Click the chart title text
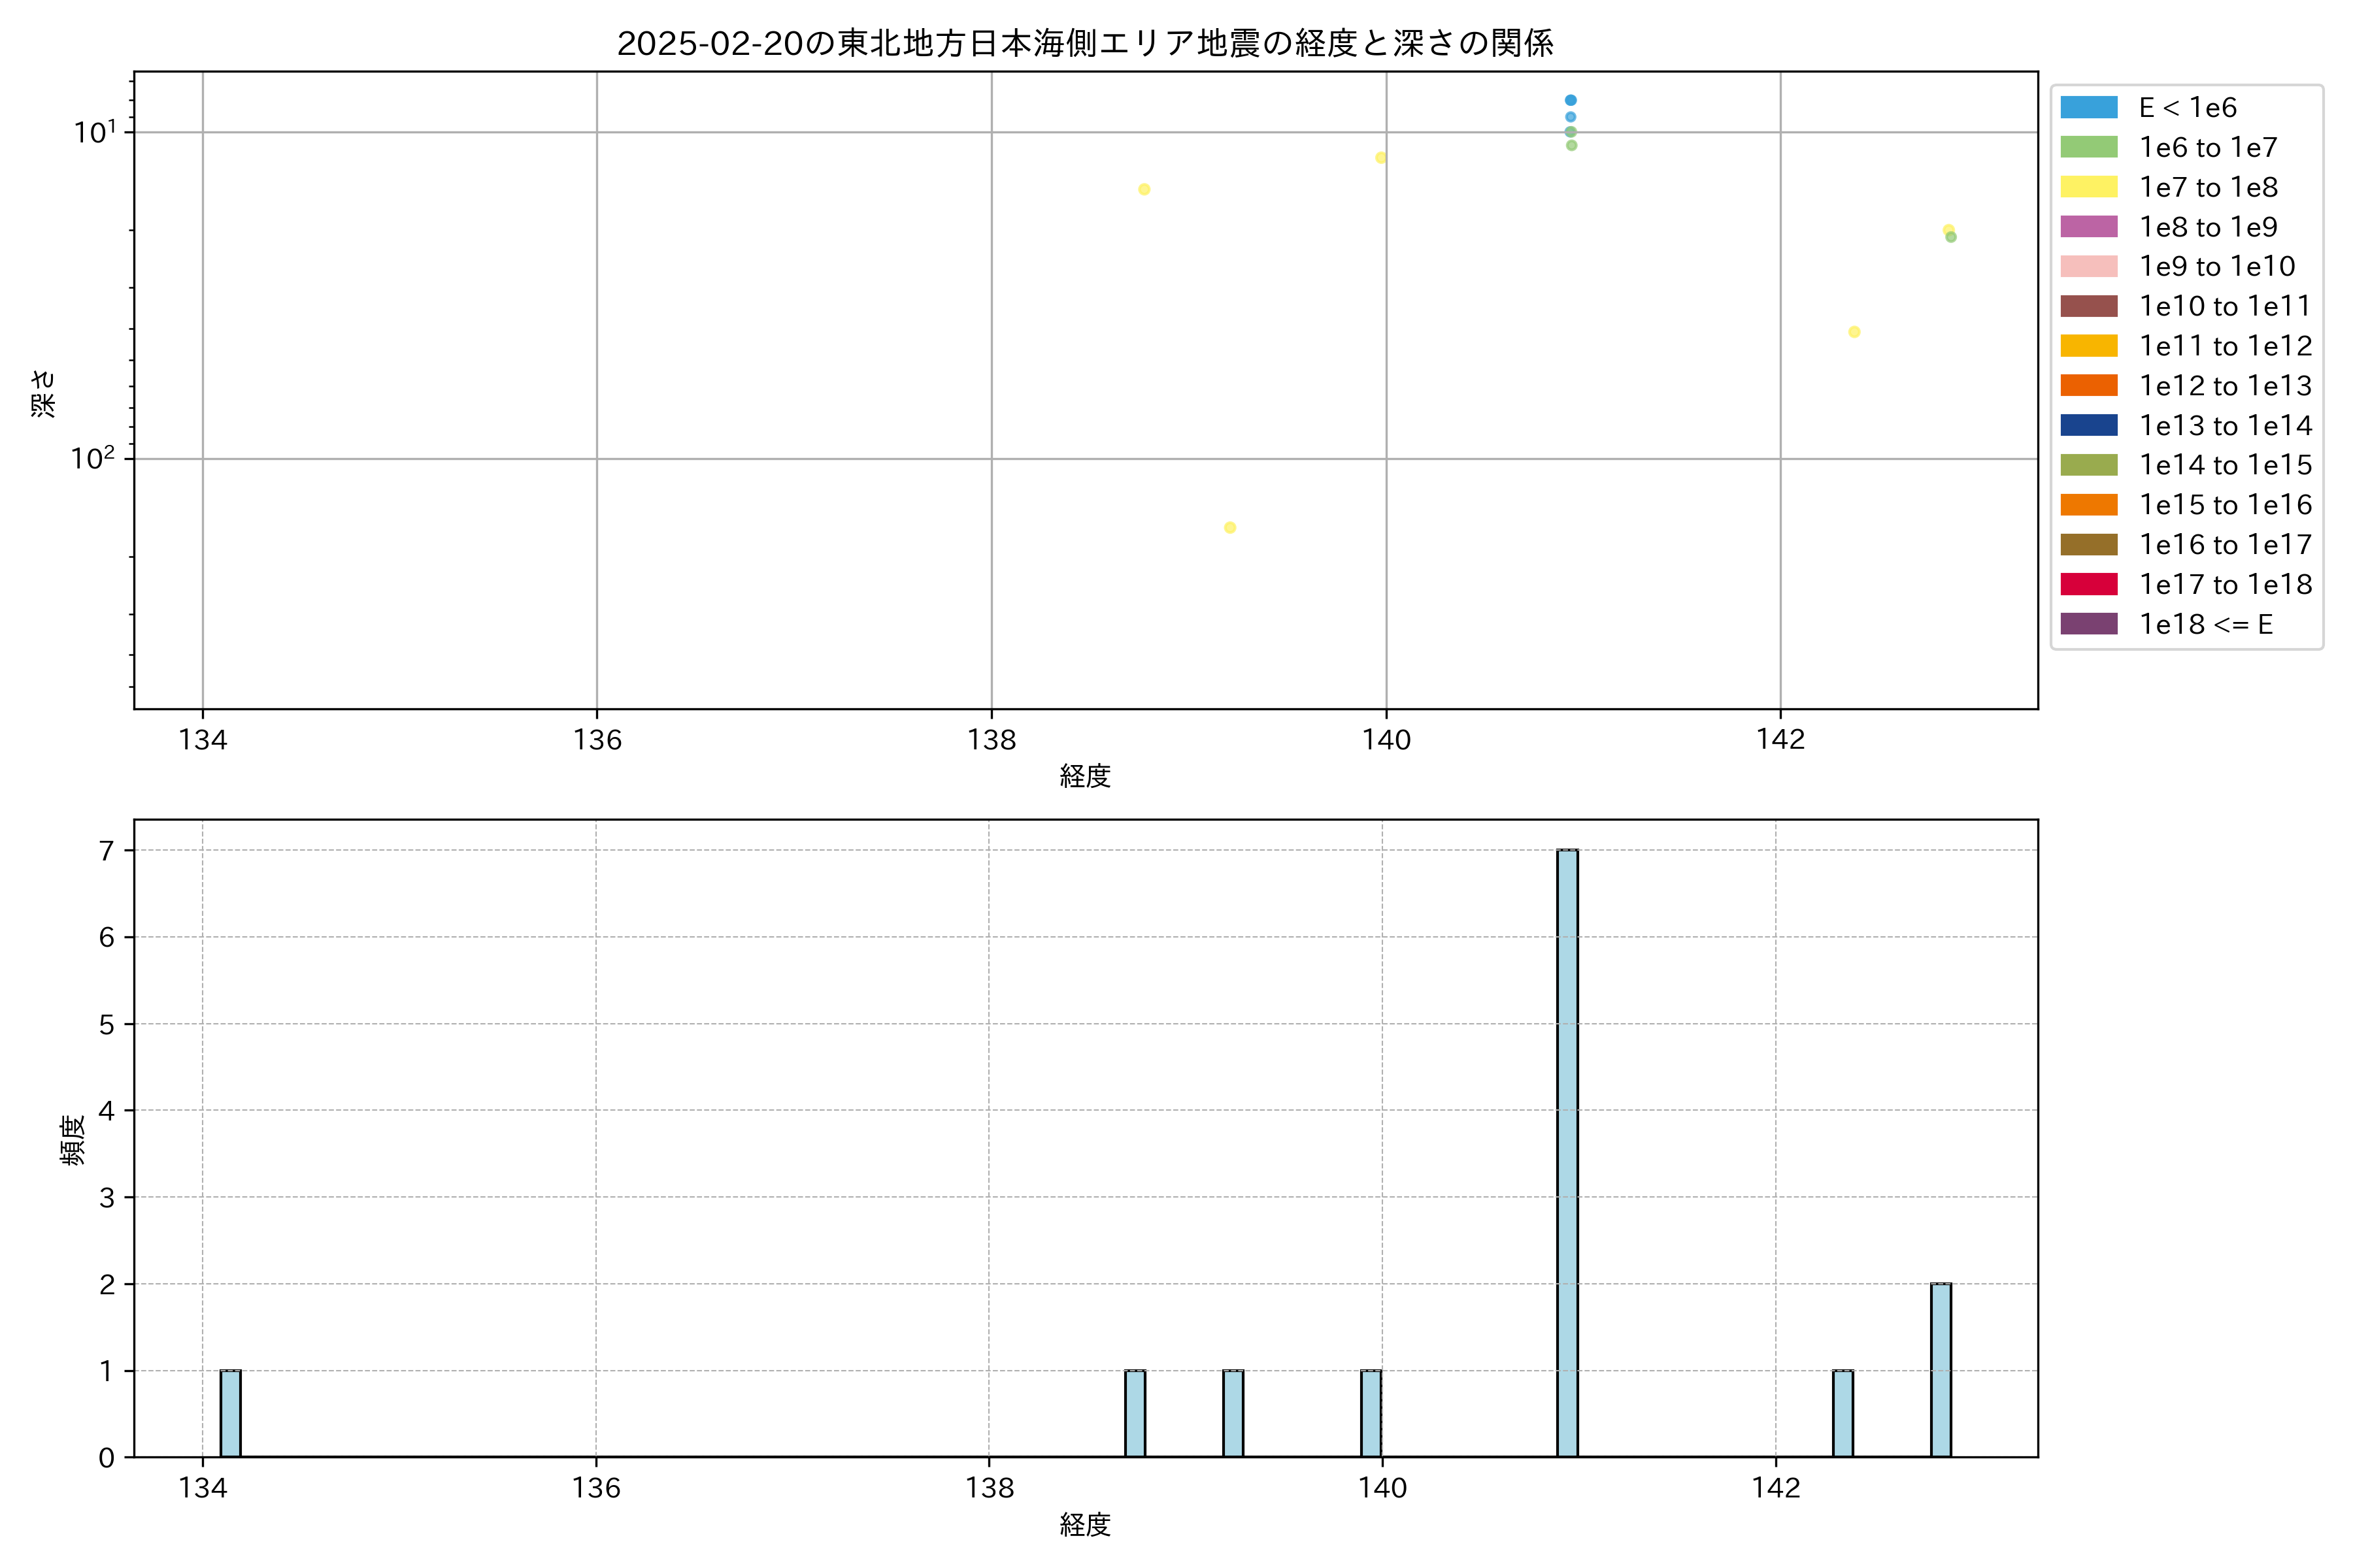Image resolution: width=2353 pixels, height=1568 pixels. click(x=1084, y=43)
